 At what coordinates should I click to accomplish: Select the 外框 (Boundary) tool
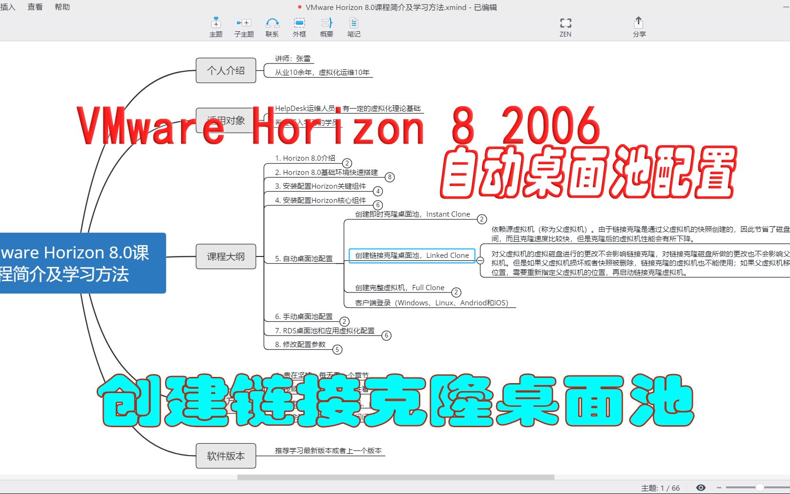tap(299, 27)
